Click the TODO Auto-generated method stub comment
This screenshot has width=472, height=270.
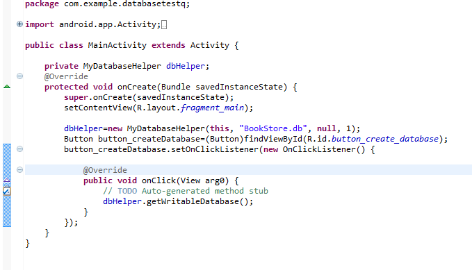pos(186,192)
